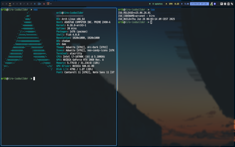Click the GPU line in neofetch output

pyautogui.click(x=80, y=59)
